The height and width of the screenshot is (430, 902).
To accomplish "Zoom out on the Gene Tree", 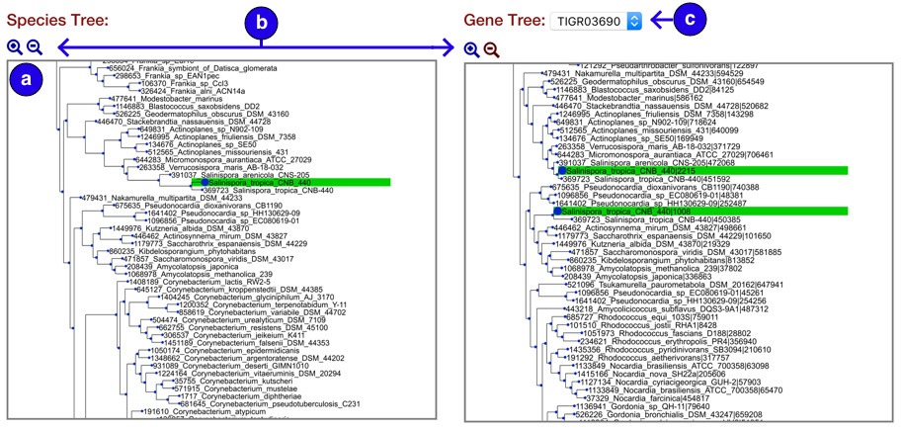I will pos(491,50).
